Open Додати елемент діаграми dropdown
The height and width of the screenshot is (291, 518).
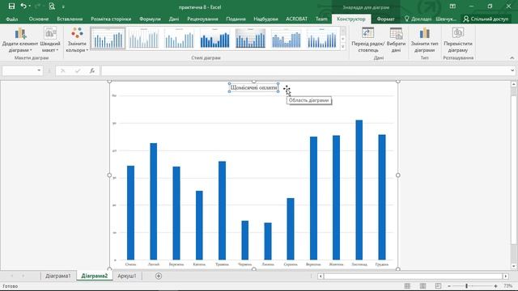[20, 40]
